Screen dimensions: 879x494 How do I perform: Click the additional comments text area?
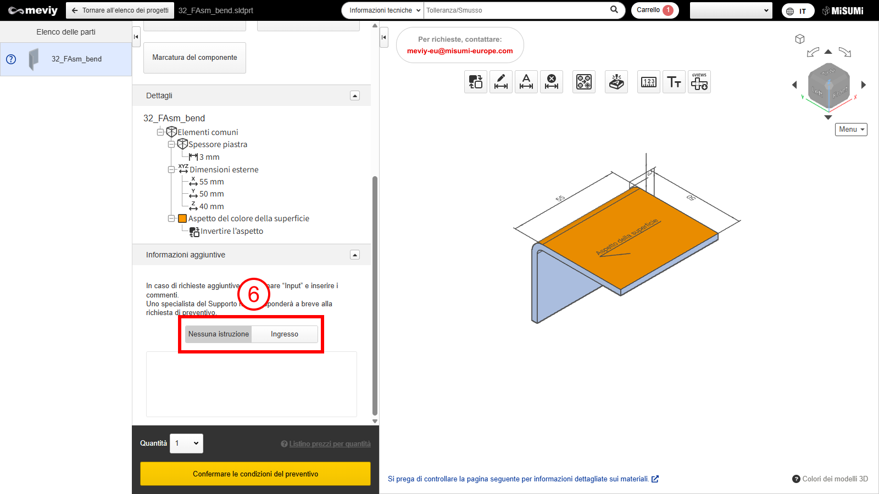(x=252, y=384)
